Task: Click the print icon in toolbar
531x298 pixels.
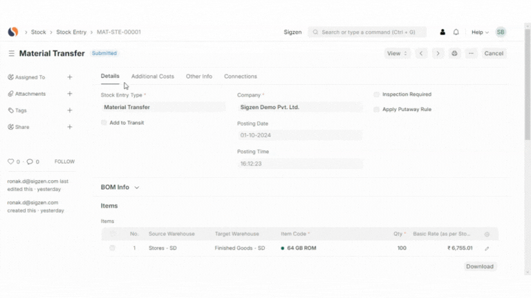Action: click(x=454, y=53)
